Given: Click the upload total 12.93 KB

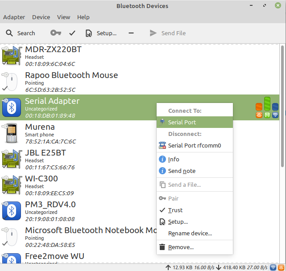Looking at the screenshot, I should coord(182,267).
